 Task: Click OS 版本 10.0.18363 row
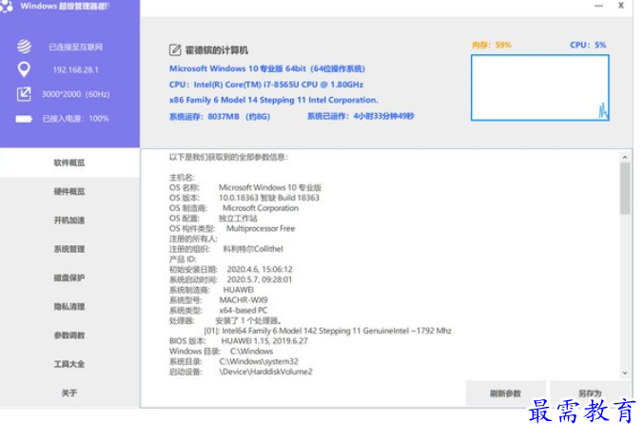tap(244, 198)
